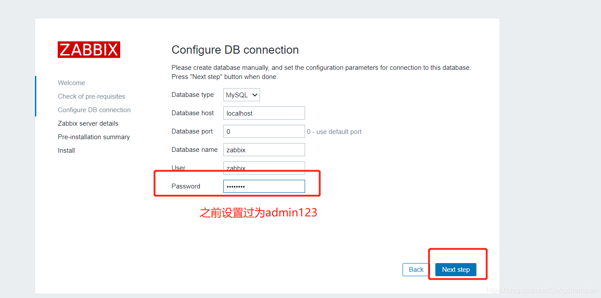Click the 'Please create database manually' instruction text
This screenshot has height=298, width=601.
coord(321,72)
